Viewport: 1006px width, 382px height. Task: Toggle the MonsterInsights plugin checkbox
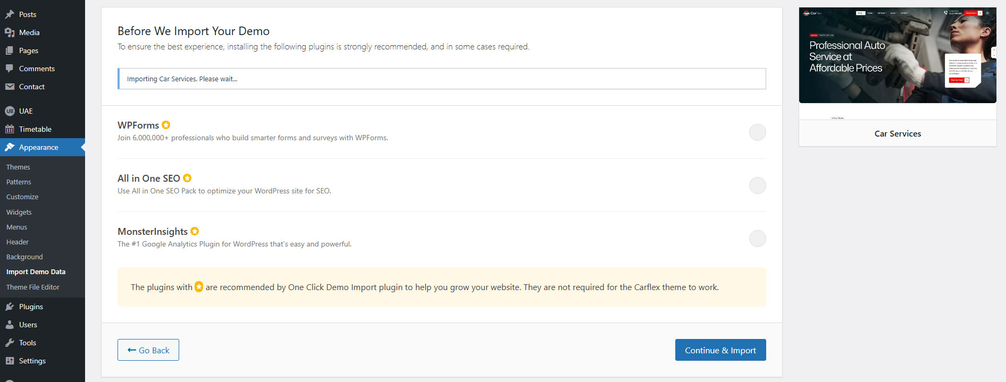pyautogui.click(x=757, y=239)
